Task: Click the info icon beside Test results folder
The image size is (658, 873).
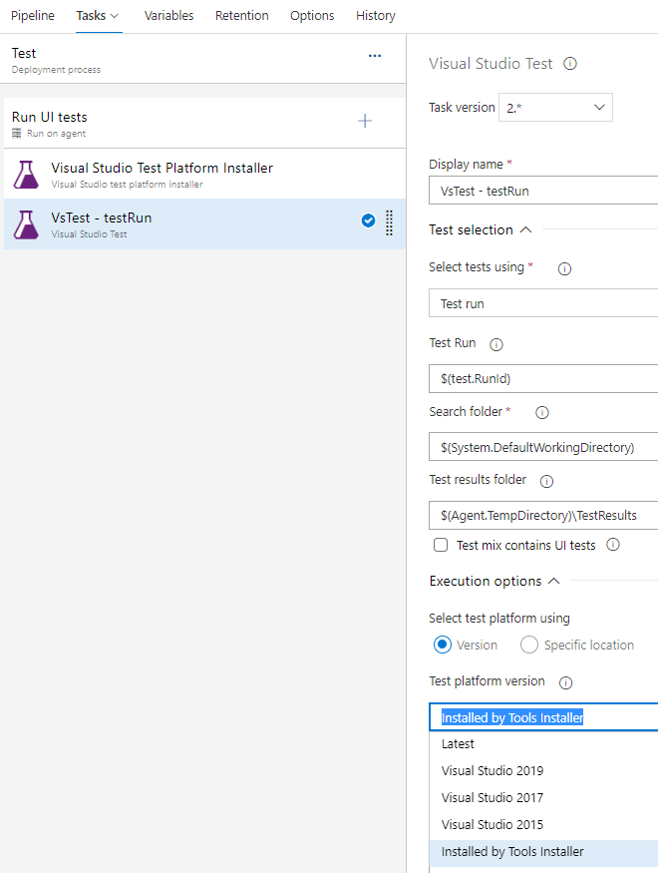Action: point(546,481)
